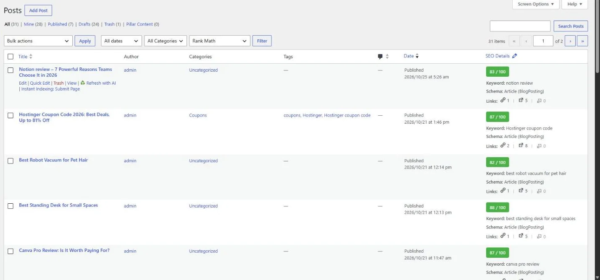Click the Date column sort arrow
The height and width of the screenshot is (280, 600).
[x=417, y=56]
